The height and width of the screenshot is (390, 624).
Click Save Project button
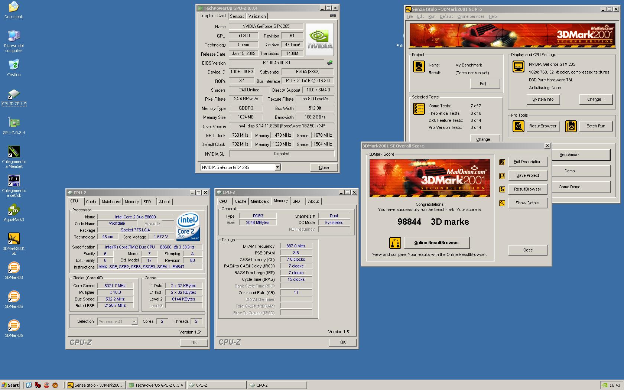[x=527, y=176]
